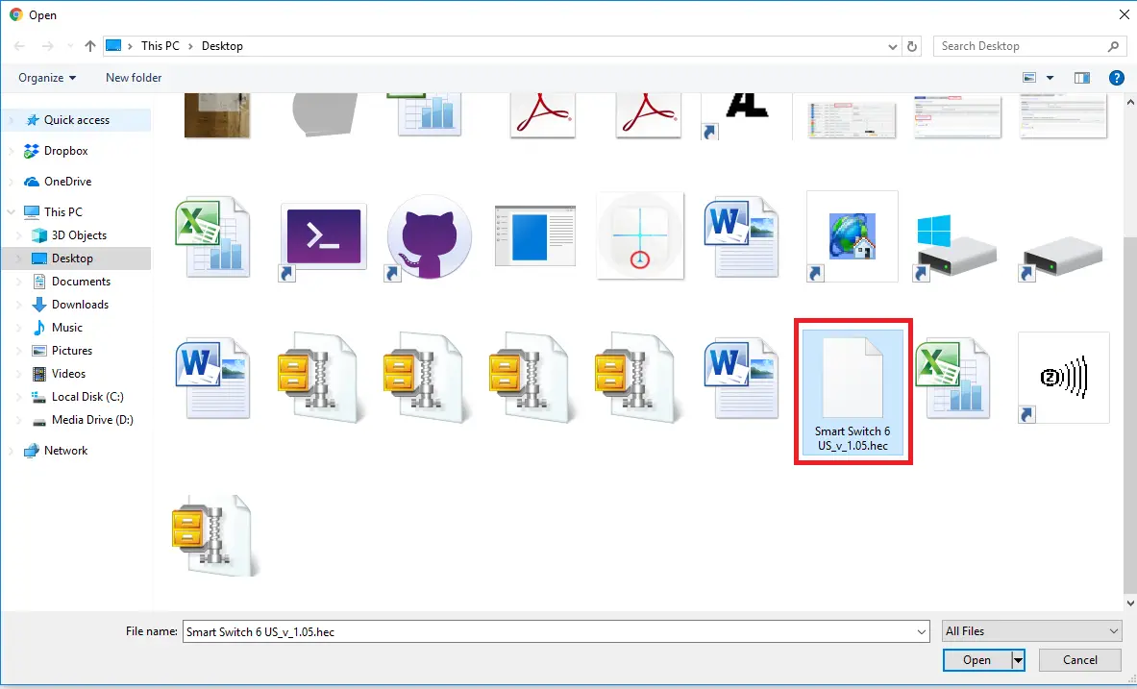Go up one folder level

(90, 46)
